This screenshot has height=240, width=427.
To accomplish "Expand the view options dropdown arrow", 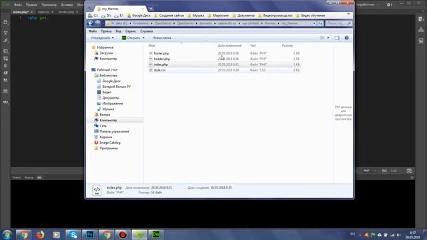I will 328,38.
